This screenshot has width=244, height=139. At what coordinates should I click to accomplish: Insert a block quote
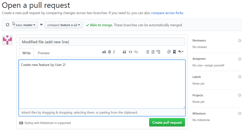point(124,52)
